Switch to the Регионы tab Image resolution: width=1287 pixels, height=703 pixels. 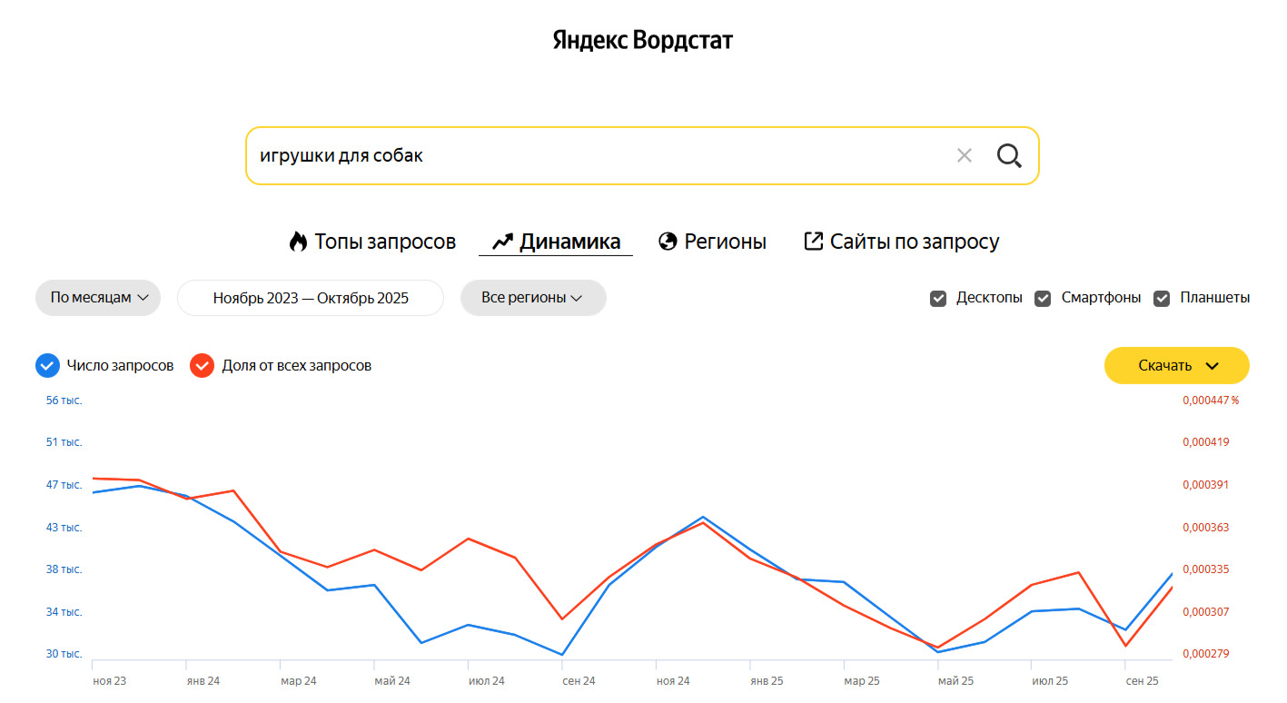click(725, 242)
